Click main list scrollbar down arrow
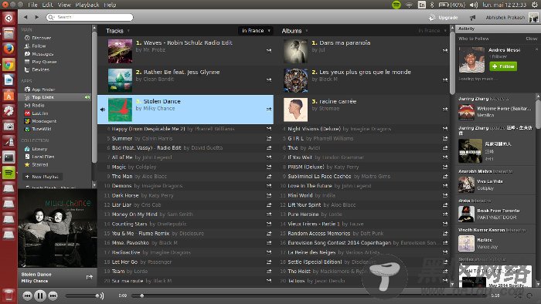The height and width of the screenshot is (304, 541). pos(452,285)
